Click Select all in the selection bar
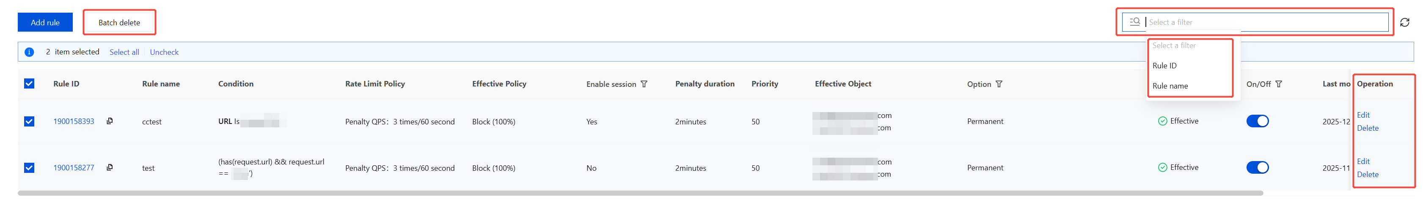The image size is (1423, 199). point(124,52)
